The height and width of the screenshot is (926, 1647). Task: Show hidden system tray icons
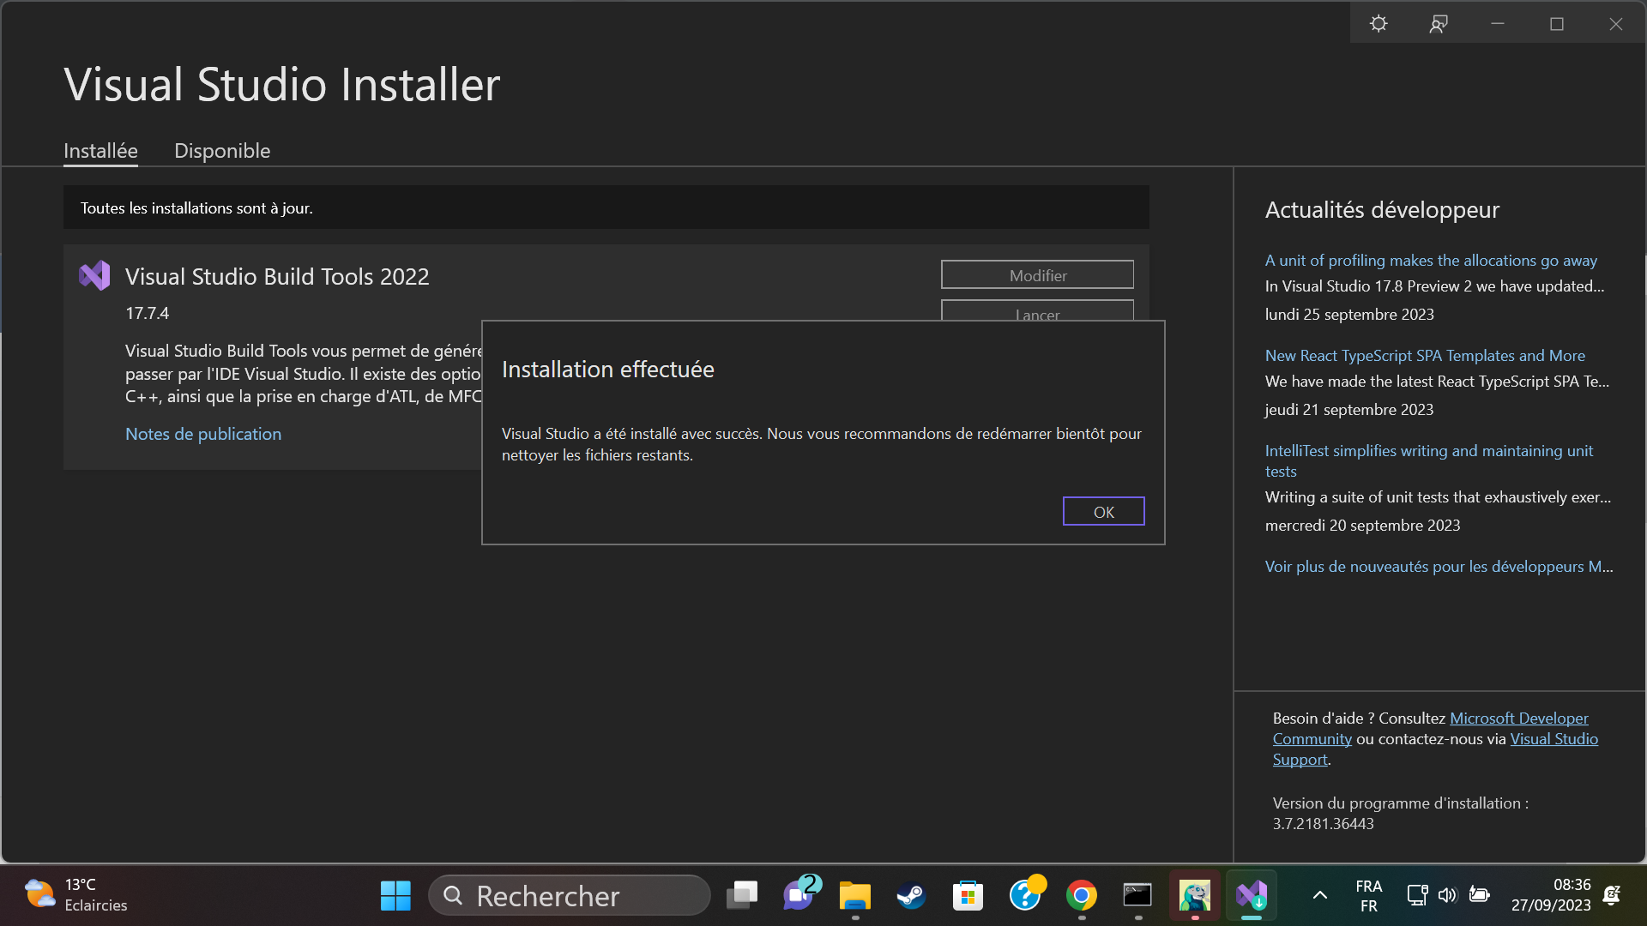(1320, 895)
